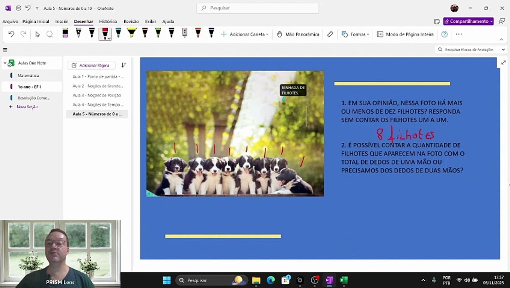Select the gray pencil tool
Viewport: 510px width, 288px height.
(184, 34)
